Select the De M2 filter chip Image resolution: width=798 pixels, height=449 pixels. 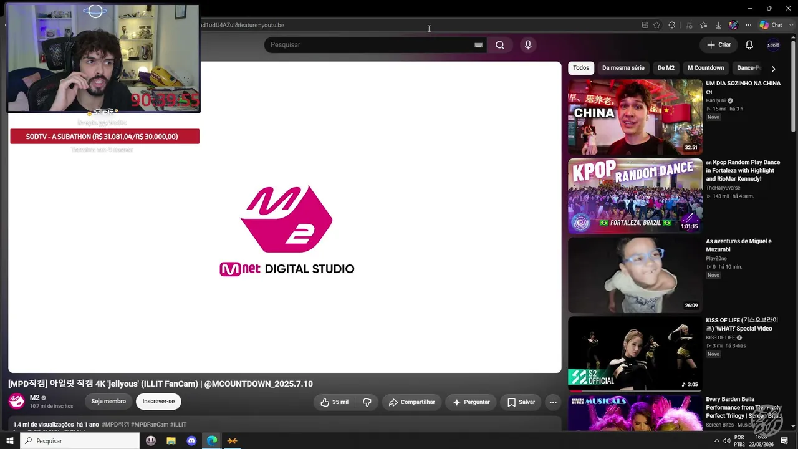point(666,68)
